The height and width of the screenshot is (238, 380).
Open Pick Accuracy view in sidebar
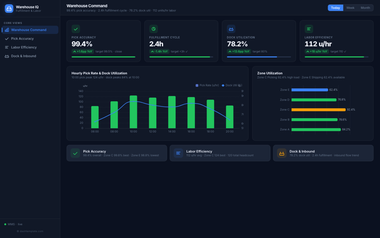(x=22, y=39)
